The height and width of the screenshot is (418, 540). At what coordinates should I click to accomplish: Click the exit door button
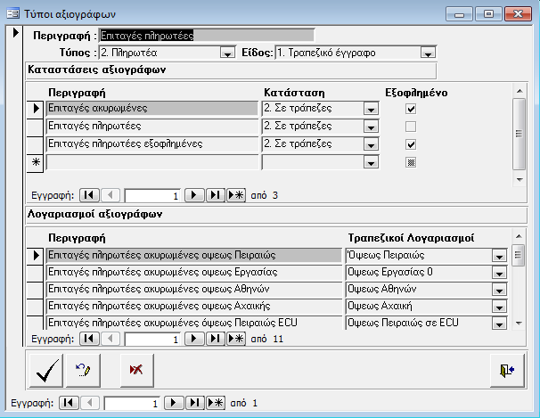coord(506,370)
